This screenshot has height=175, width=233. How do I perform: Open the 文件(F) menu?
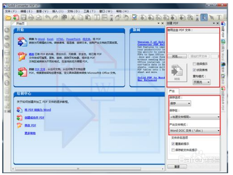pos(11,11)
